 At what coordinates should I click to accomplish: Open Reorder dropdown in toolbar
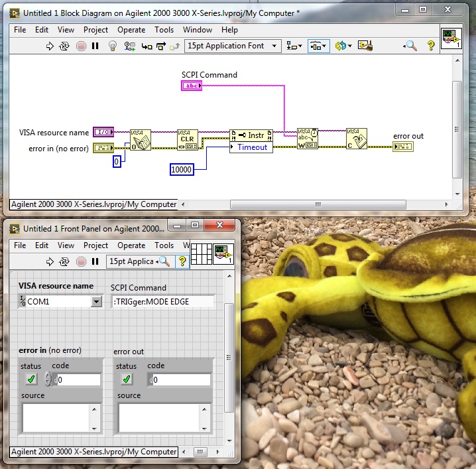[x=343, y=46]
